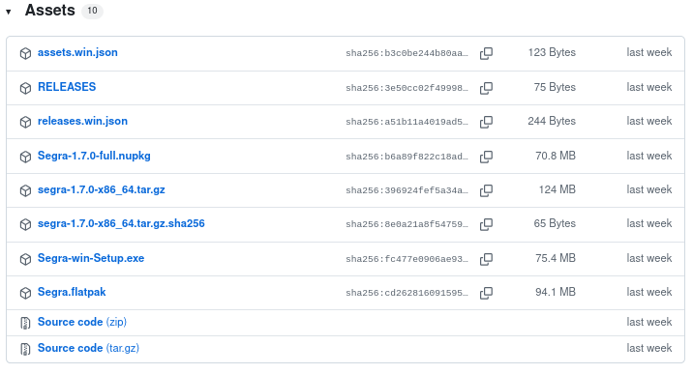The height and width of the screenshot is (374, 693).
Task: Copy the sha256 of Segra-win-Setup.exe
Action: click(x=486, y=259)
